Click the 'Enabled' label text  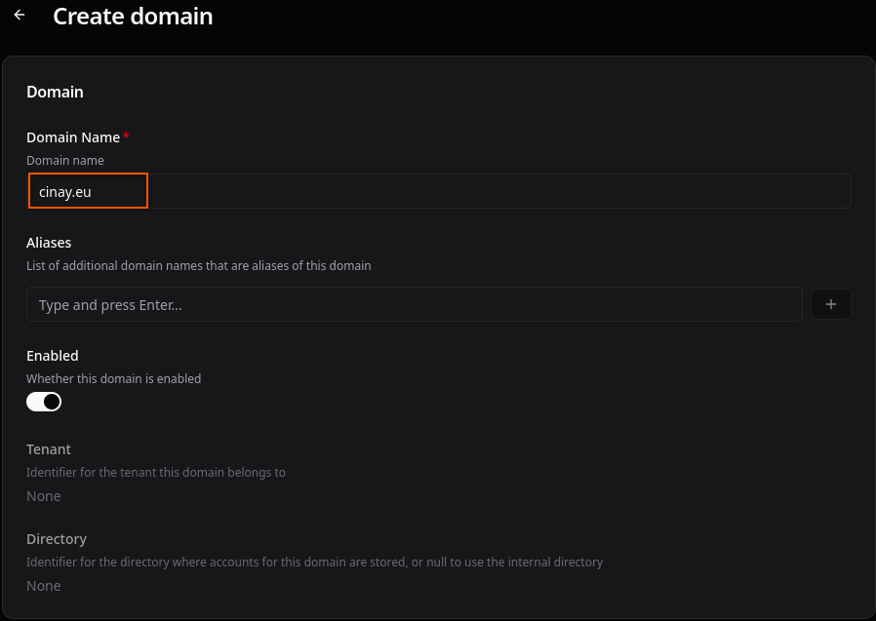(53, 356)
